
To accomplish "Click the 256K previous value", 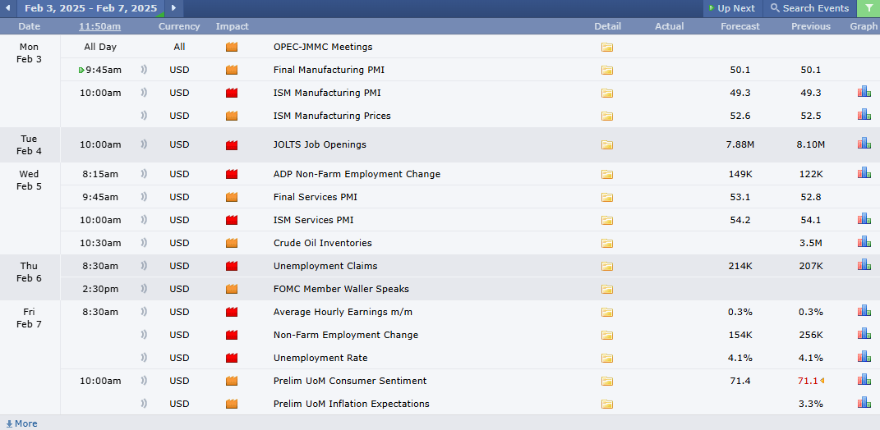I will tap(811, 336).
